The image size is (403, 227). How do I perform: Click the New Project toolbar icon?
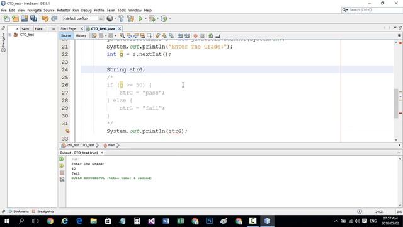[x=15, y=18]
